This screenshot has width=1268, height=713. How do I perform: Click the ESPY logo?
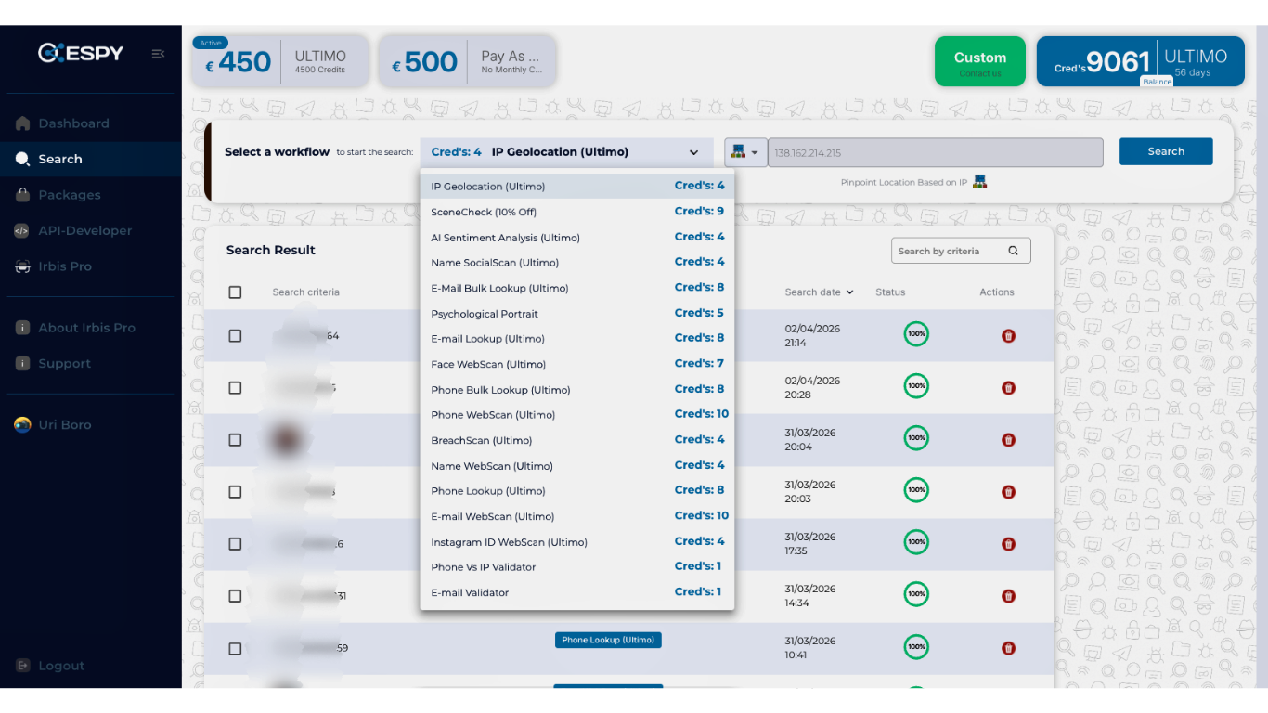[81, 53]
